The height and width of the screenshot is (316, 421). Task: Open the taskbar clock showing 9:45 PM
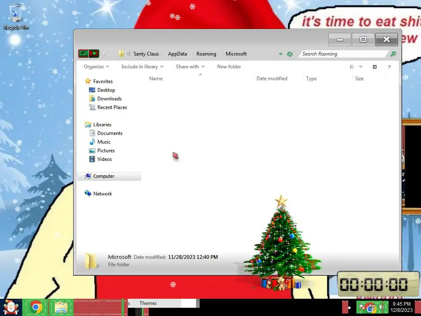coord(401,307)
